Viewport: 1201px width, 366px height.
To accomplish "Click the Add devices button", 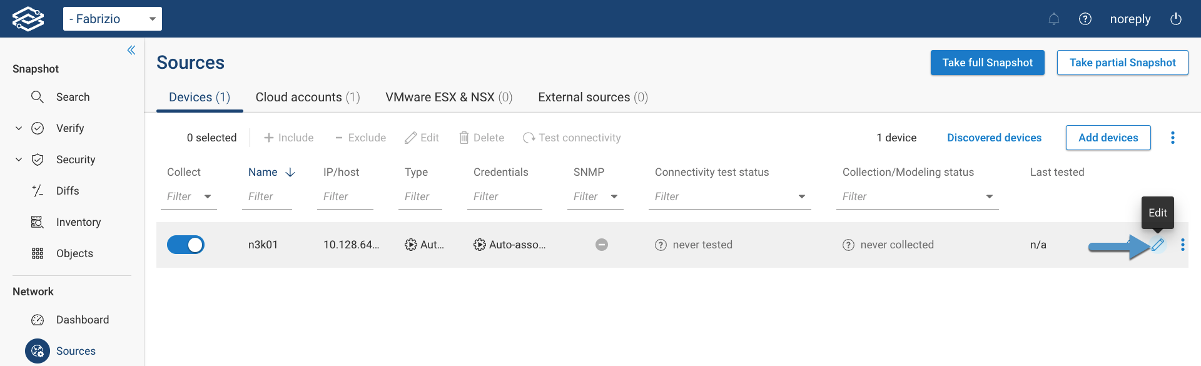I will coord(1108,138).
